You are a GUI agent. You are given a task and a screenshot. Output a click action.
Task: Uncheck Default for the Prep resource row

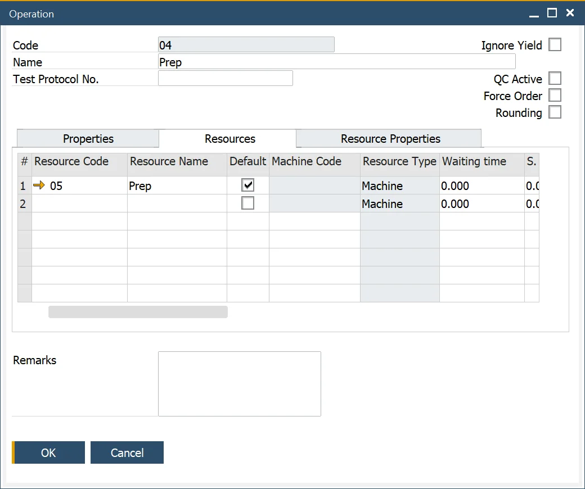(247, 185)
